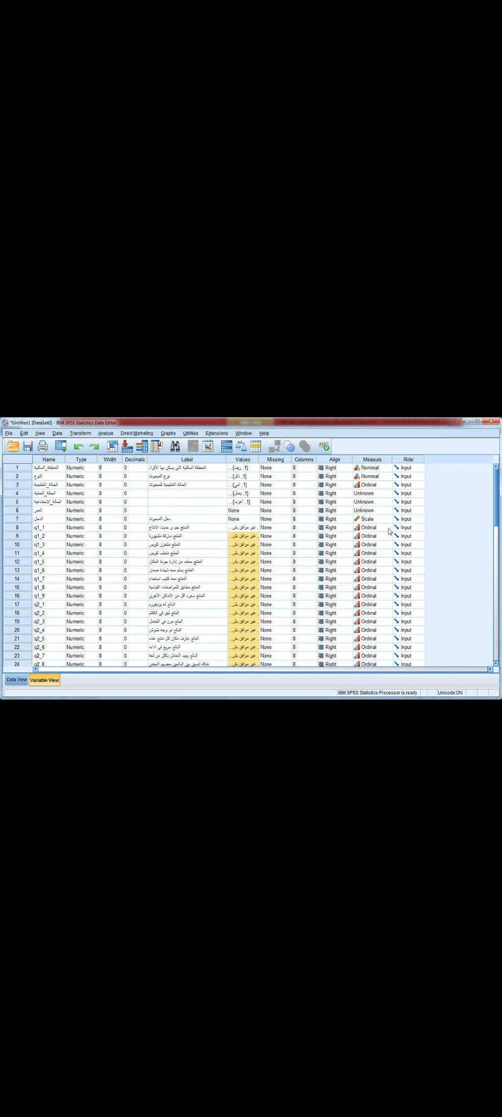Viewport: 502px width, 1117px height.
Task: Run spell check ABC icon
Action: [324, 446]
